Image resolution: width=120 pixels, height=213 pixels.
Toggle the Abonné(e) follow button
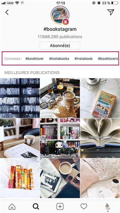click(x=60, y=46)
